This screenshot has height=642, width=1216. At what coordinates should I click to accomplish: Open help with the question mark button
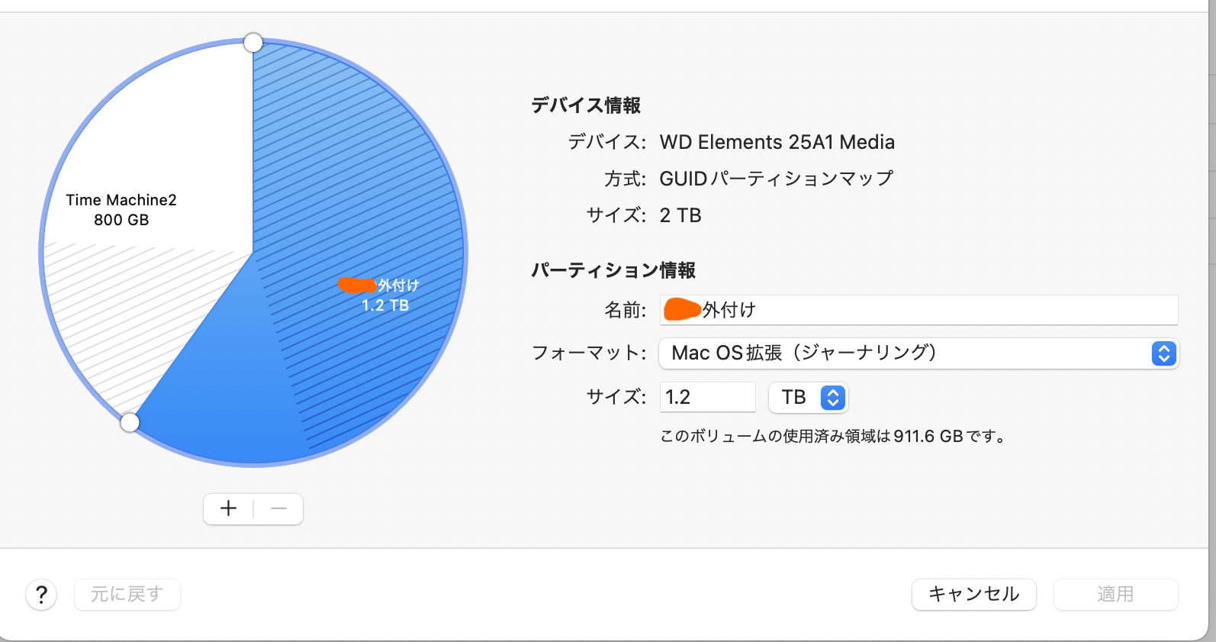pyautogui.click(x=42, y=595)
